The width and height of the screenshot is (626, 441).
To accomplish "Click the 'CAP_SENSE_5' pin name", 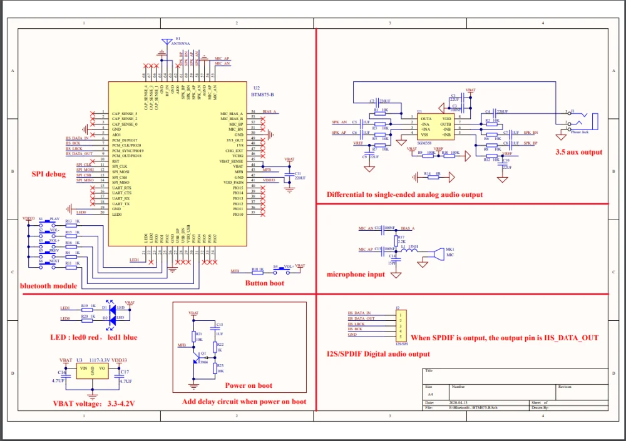I will point(125,114).
